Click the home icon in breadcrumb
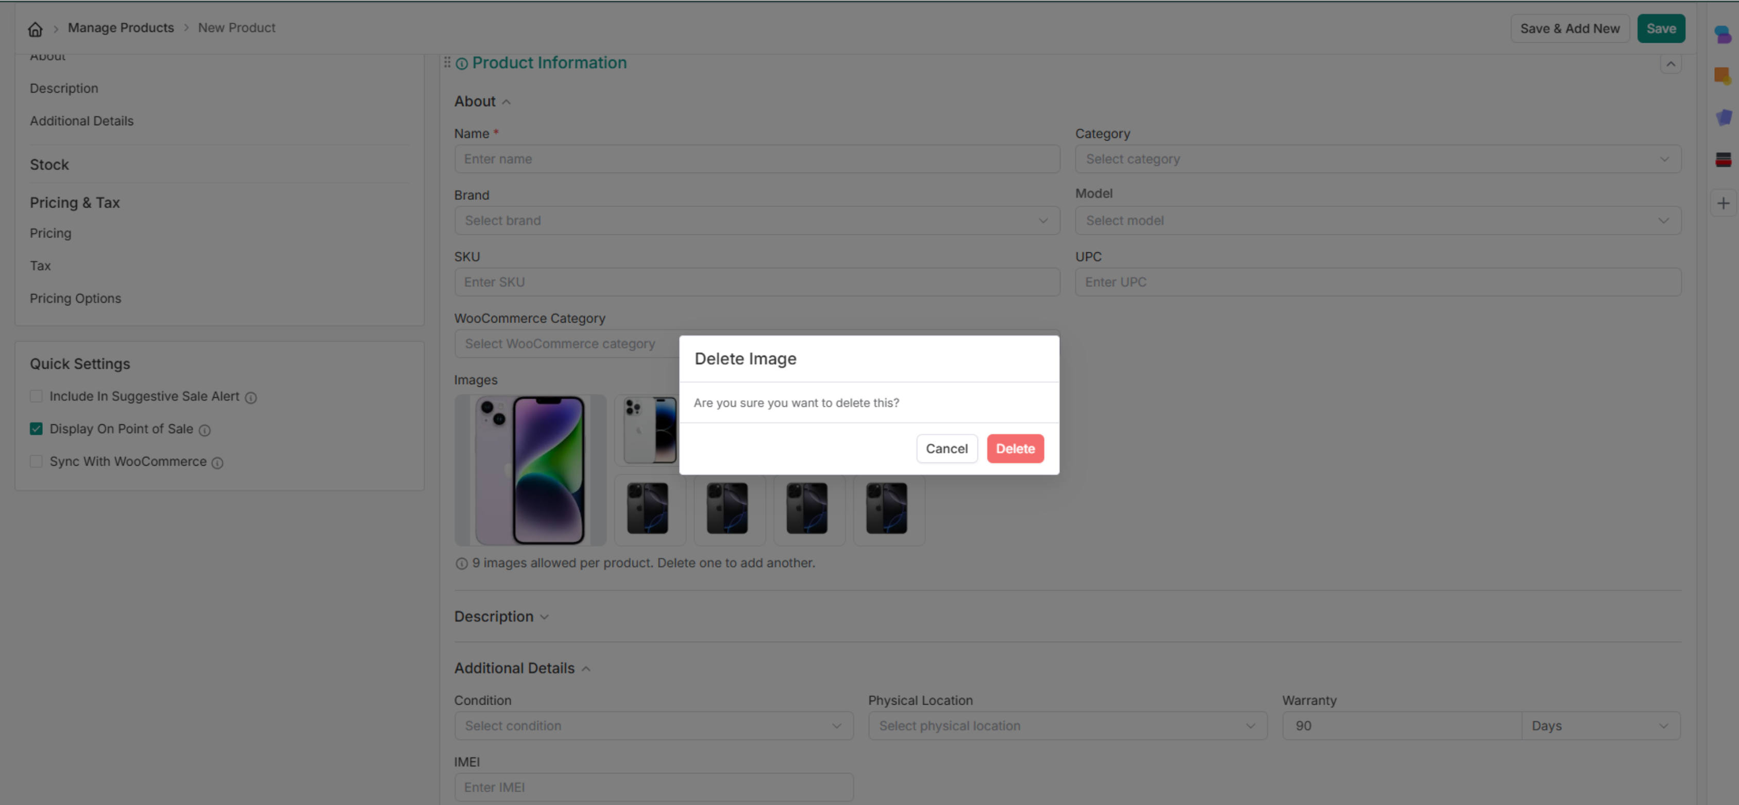The height and width of the screenshot is (805, 1739). click(x=35, y=28)
